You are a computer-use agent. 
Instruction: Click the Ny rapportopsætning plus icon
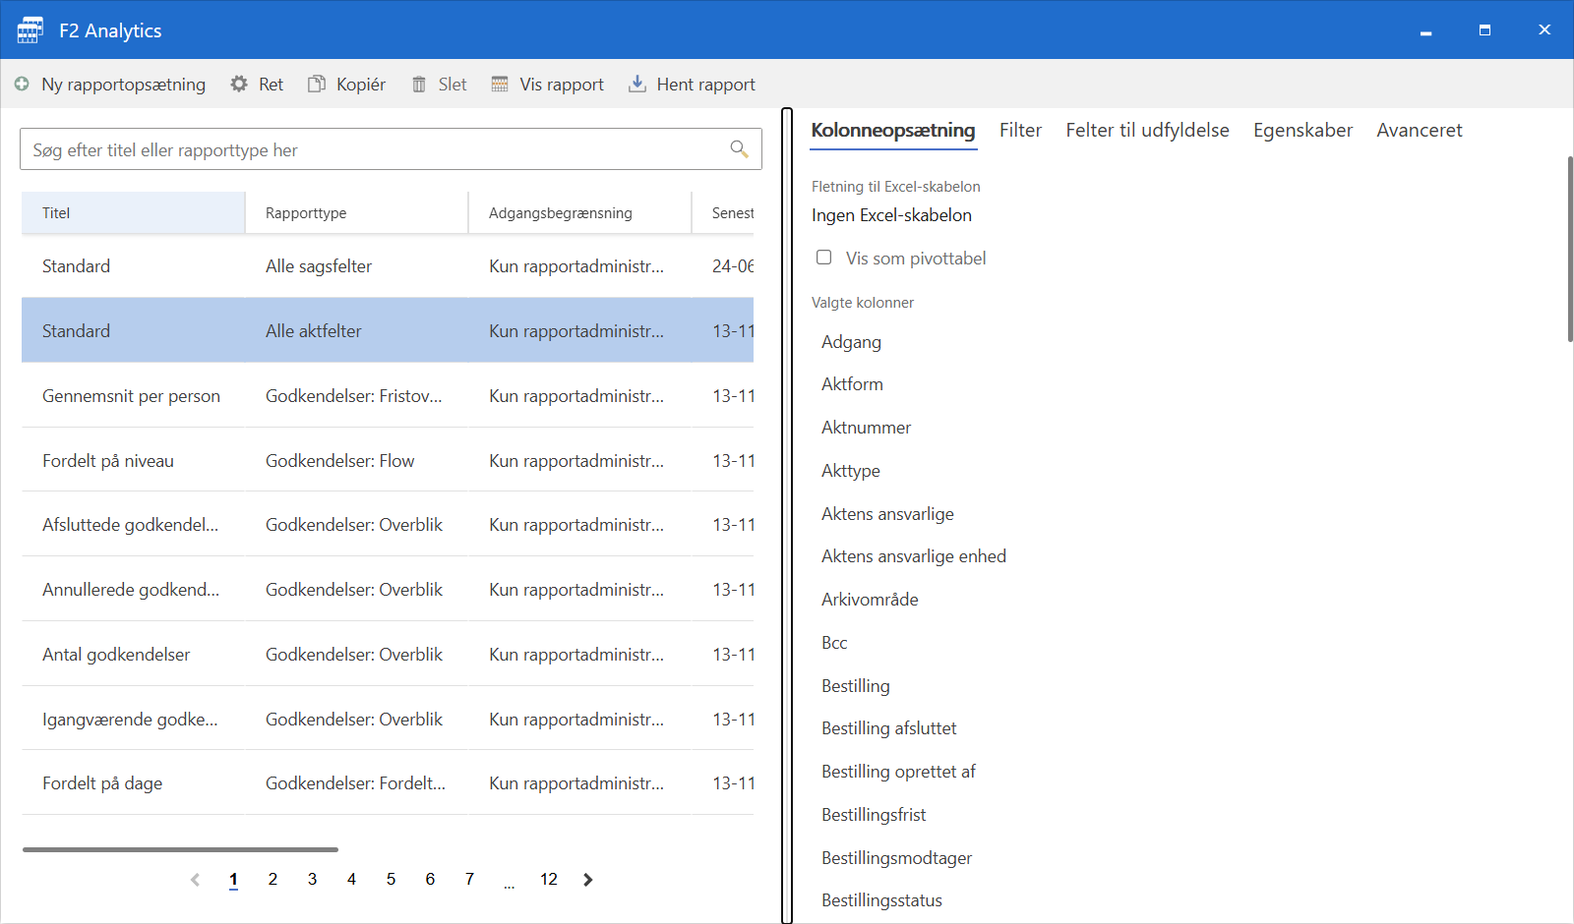click(22, 85)
